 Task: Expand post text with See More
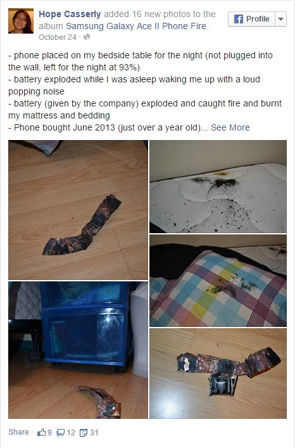[x=230, y=127]
